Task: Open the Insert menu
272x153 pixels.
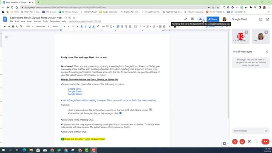Action: click(30, 21)
